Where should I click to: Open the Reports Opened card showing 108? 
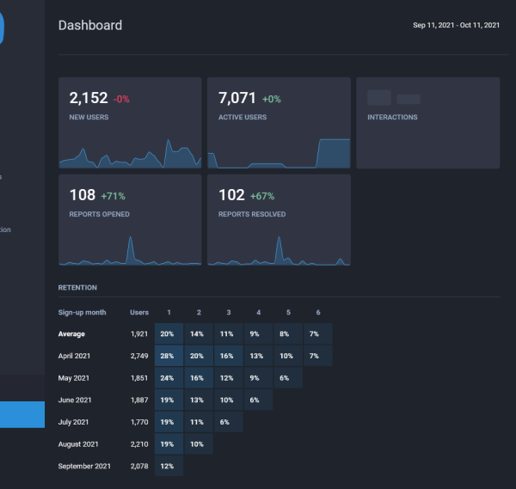click(130, 220)
